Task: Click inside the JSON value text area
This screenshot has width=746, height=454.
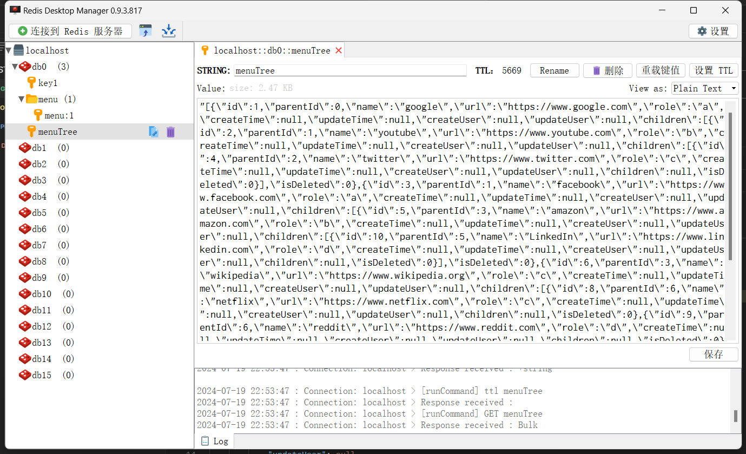Action: pyautogui.click(x=461, y=221)
